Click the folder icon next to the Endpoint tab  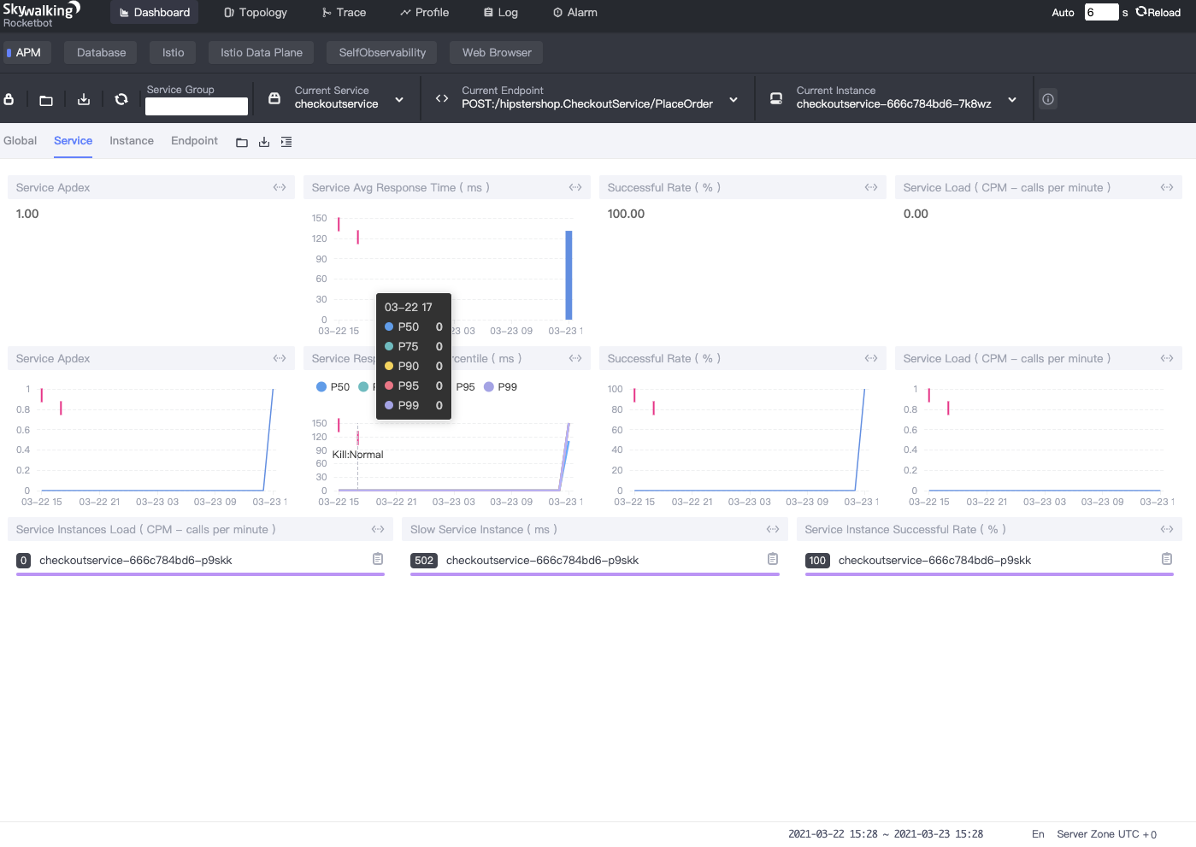[242, 142]
